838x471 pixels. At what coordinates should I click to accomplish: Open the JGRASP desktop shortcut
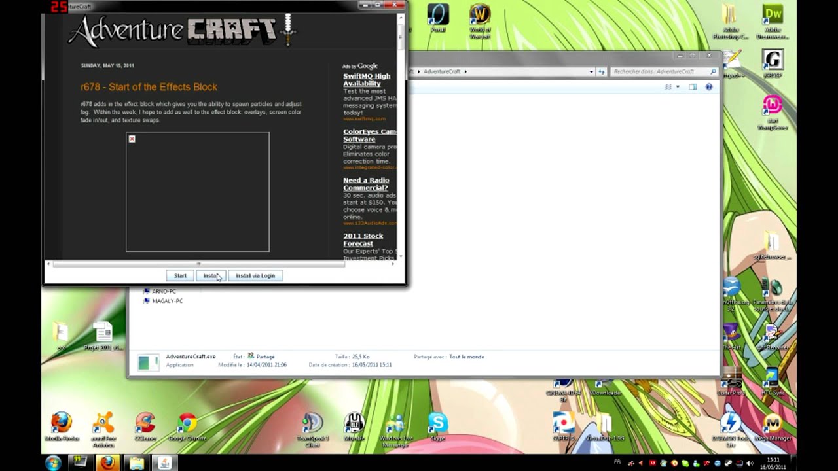(x=773, y=64)
